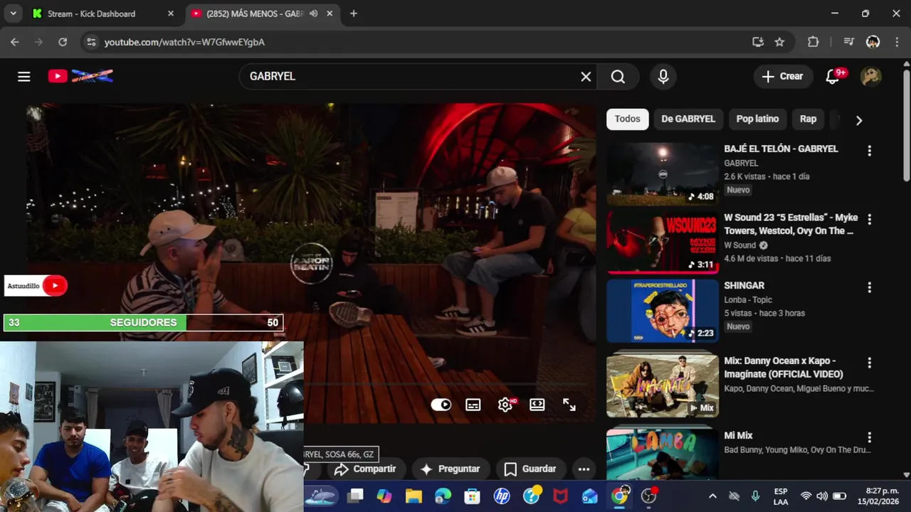The image size is (911, 512).
Task: Go back in browser history
Action: (15, 42)
